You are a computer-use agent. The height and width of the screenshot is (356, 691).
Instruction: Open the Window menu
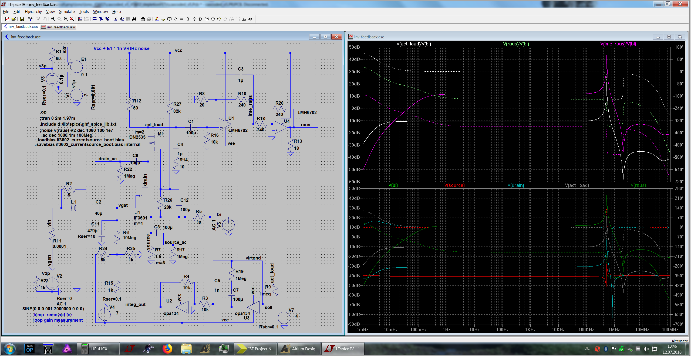100,12
